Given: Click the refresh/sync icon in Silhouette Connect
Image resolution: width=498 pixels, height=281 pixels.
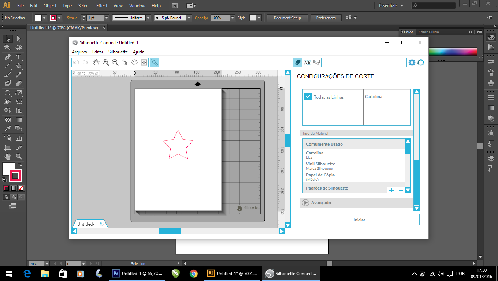Looking at the screenshot, I should click(421, 63).
